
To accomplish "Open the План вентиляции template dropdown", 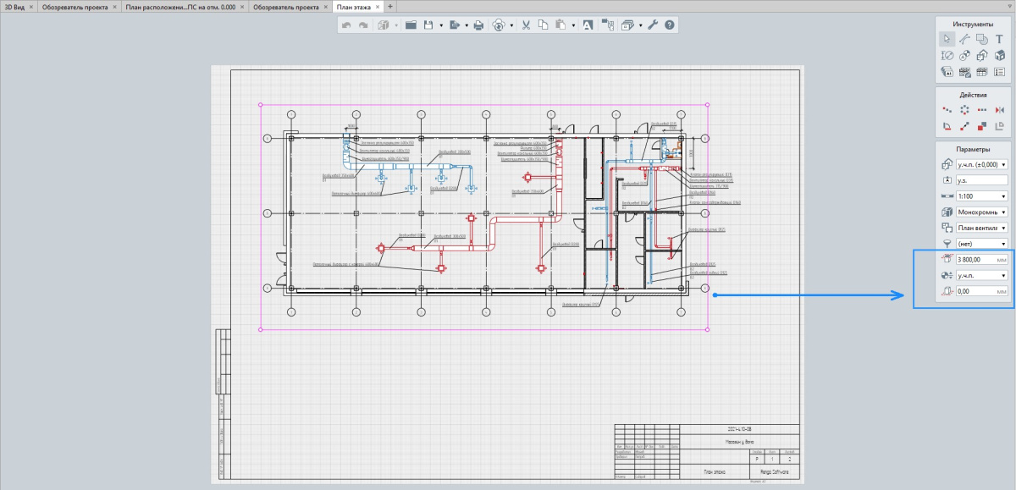I will coord(982,228).
